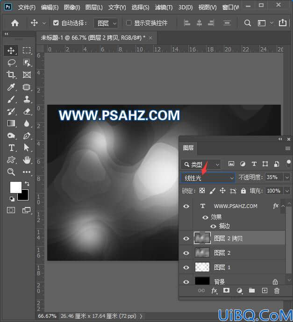This screenshot has width=293, height=322.
Task: Click the foreground white color swatch
Action: click(x=15, y=186)
